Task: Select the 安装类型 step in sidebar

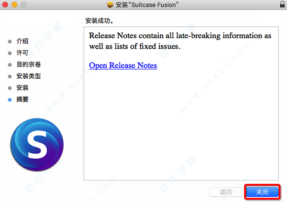Action: pyautogui.click(x=29, y=76)
